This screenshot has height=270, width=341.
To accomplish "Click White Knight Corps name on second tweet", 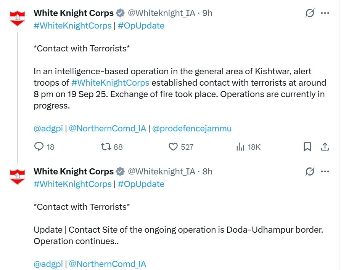I will [74, 172].
